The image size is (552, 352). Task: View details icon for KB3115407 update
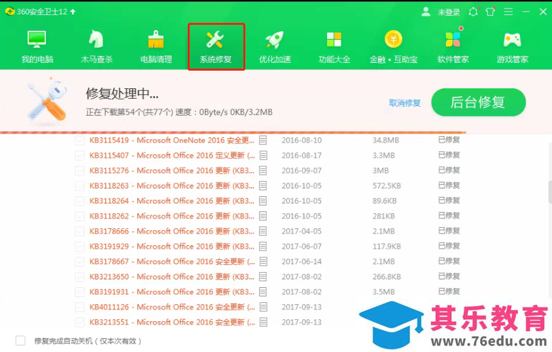point(263,155)
